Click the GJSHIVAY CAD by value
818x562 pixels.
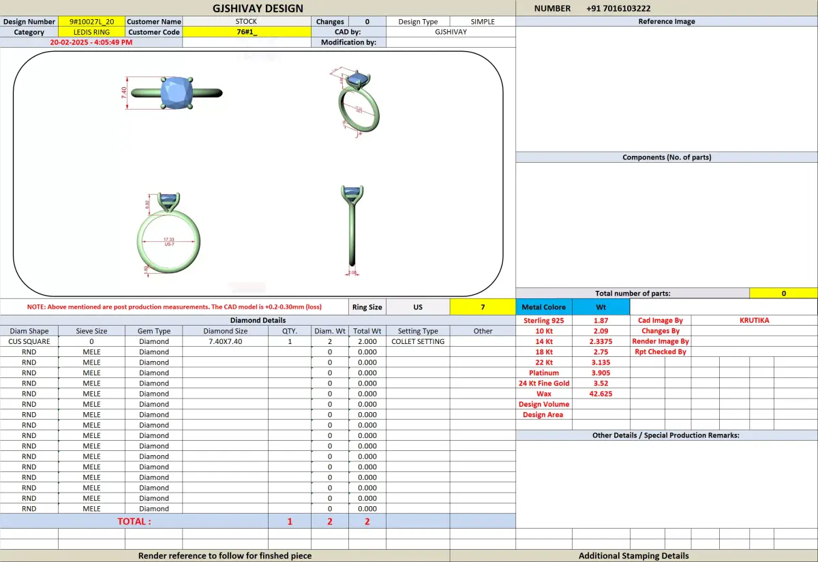pyautogui.click(x=451, y=32)
